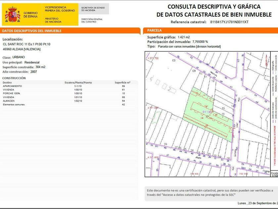278x209 pixels.
Task: Click the date 'Lunes, 23 de Septiembre'
Action: (x=257, y=203)
